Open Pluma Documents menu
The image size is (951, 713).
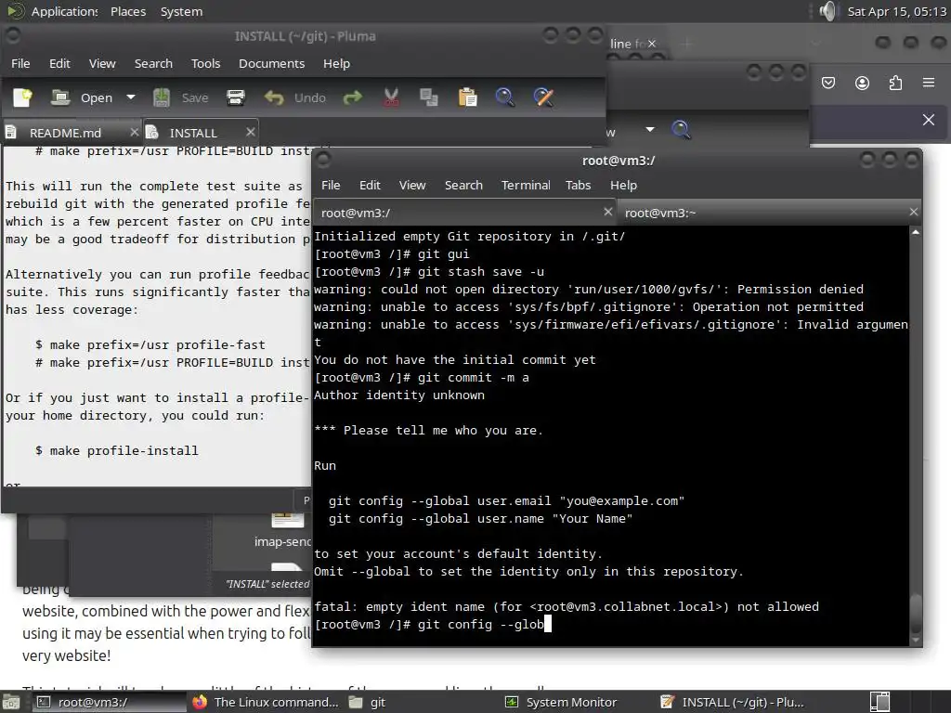point(272,64)
